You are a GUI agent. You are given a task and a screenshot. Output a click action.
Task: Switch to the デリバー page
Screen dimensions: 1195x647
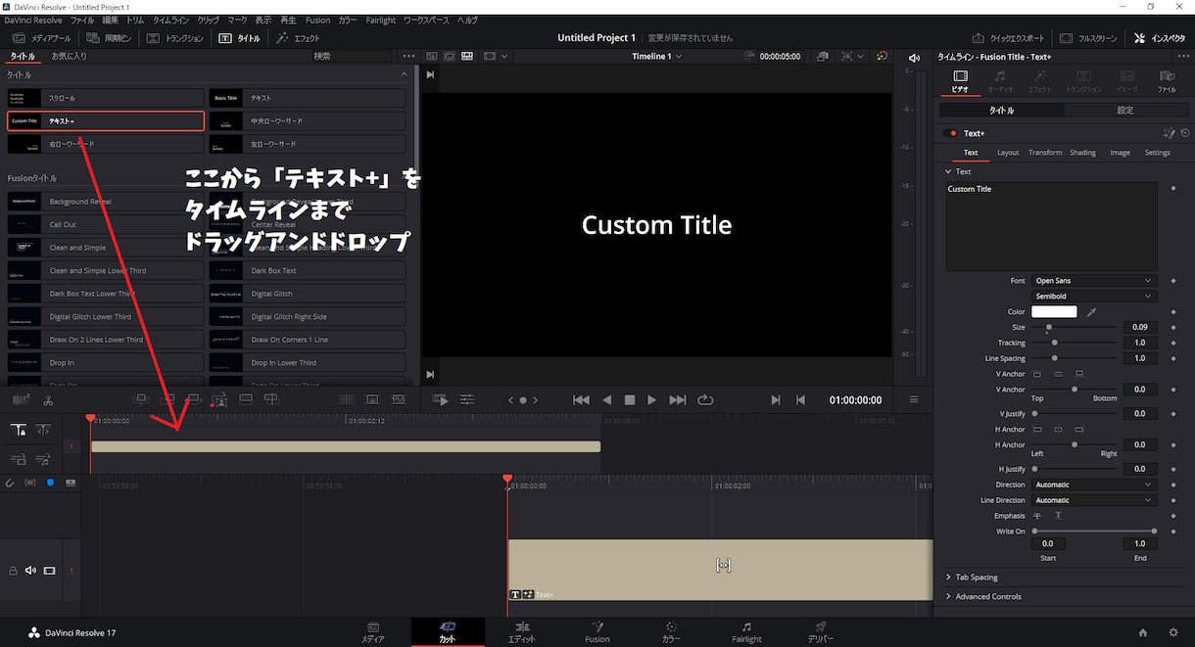[820, 631]
